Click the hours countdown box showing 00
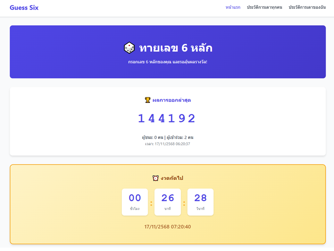 (135, 202)
